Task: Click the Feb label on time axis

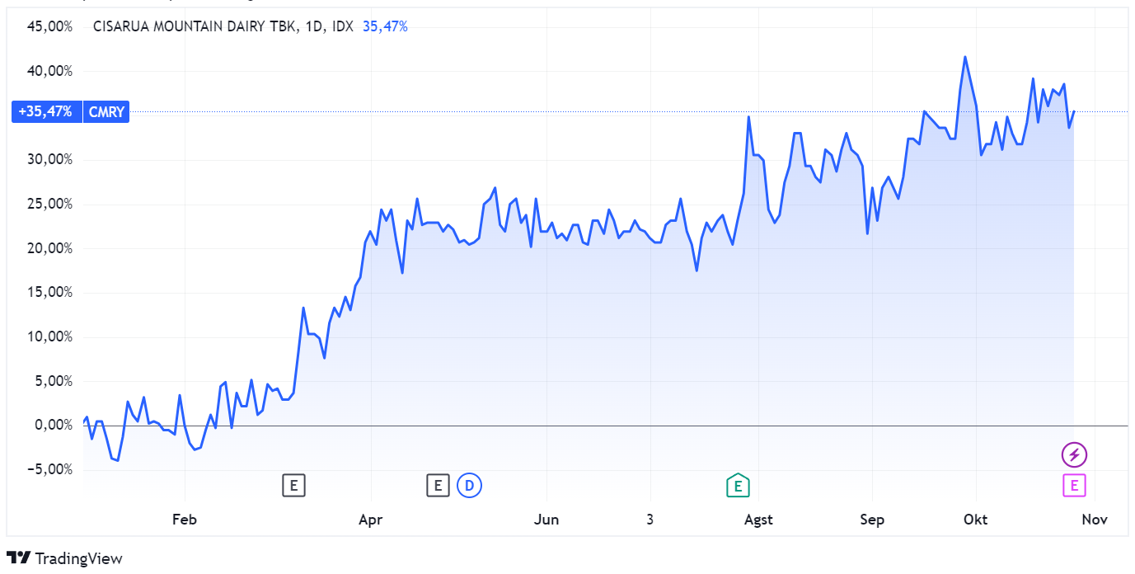Action: 185,520
